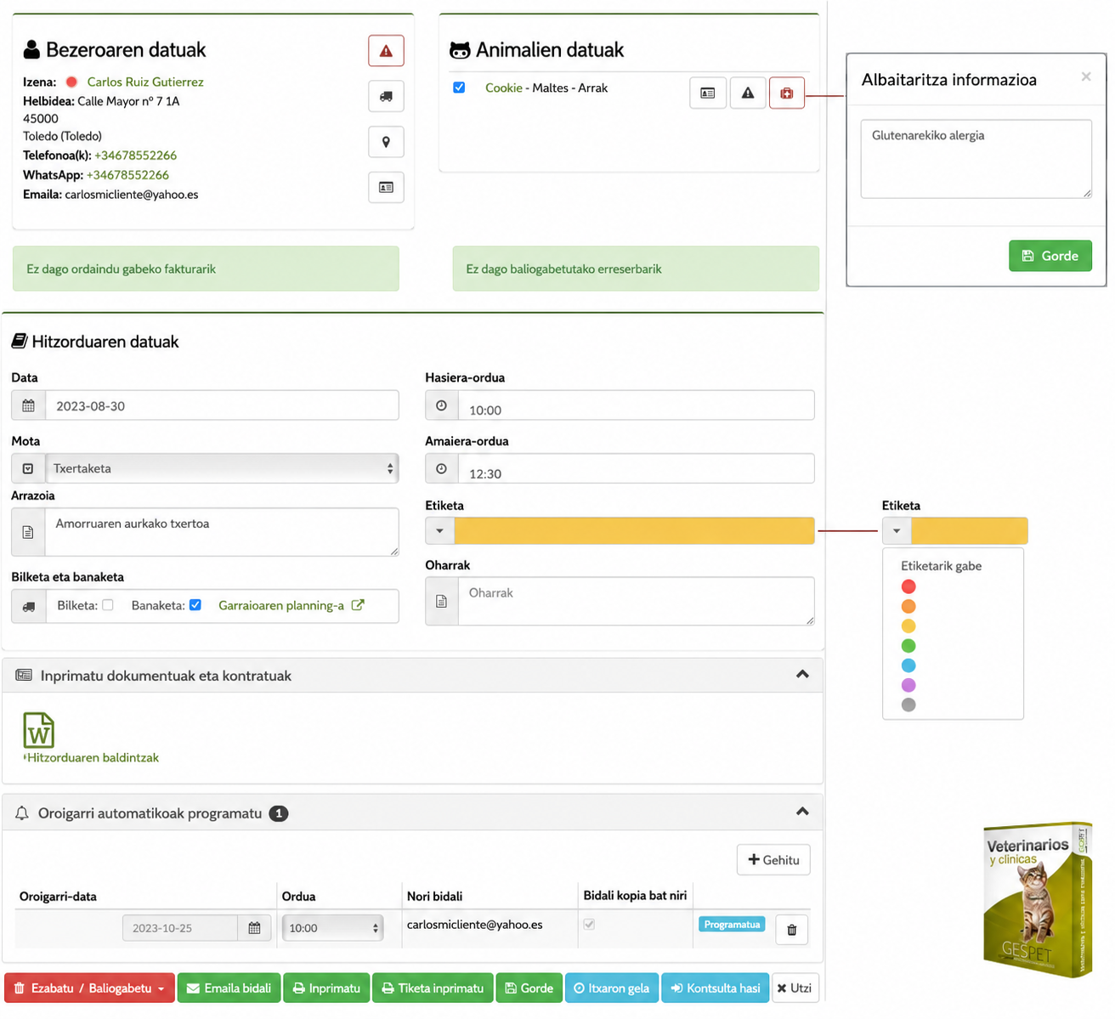Click into the Oharrak notes field

[637, 601]
